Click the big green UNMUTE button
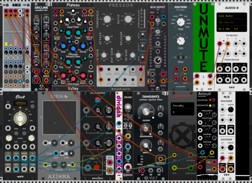Viewport: 252px width, 183px height. [203, 37]
